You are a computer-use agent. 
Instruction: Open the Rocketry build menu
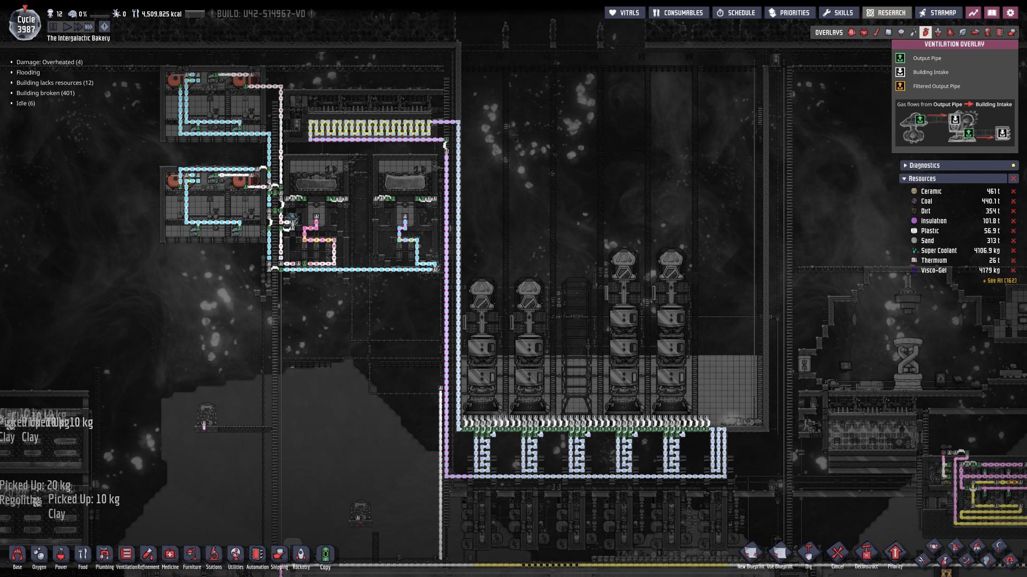click(x=301, y=555)
